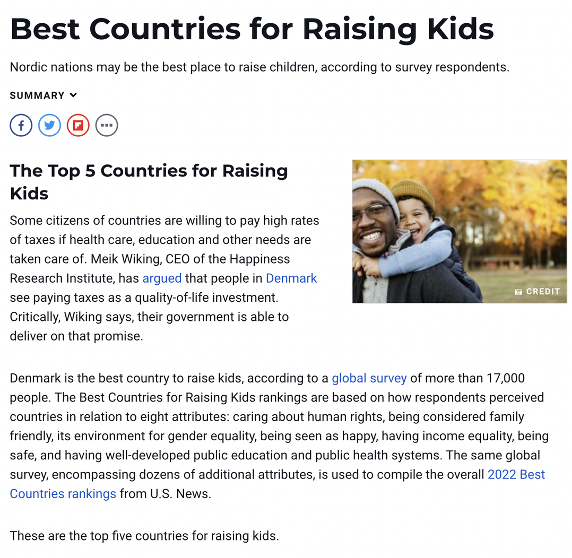Select 'The Top 5 Countries for Raising' subheading
Image resolution: width=572 pixels, height=558 pixels.
pyautogui.click(x=149, y=171)
